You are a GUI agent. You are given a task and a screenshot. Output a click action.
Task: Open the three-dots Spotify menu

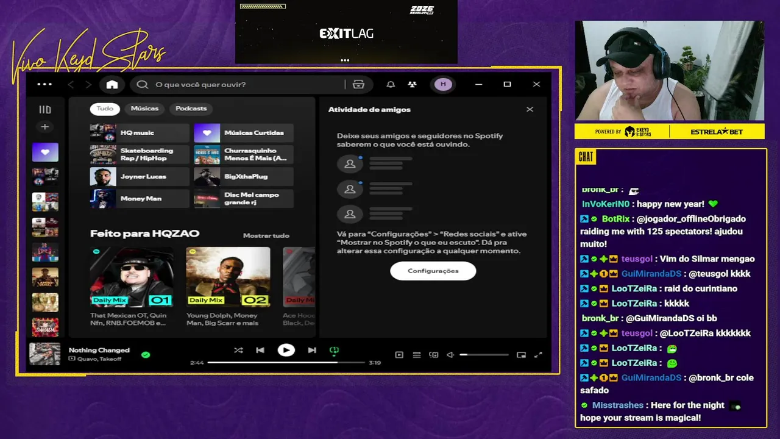[x=44, y=84]
